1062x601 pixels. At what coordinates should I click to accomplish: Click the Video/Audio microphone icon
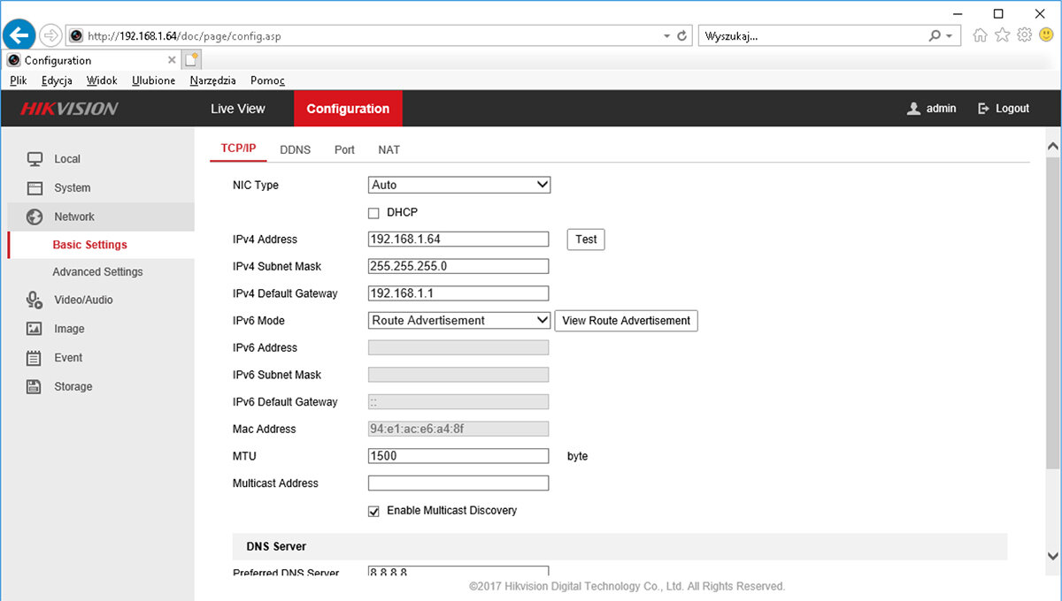pos(35,300)
